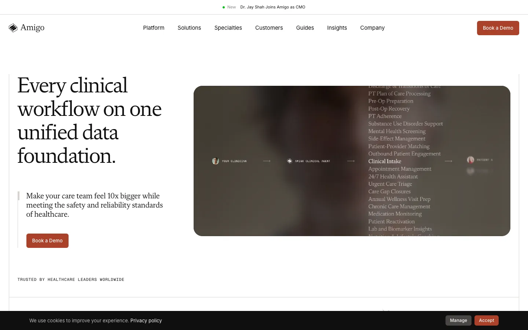Click 'Appointment Management'
The height and width of the screenshot is (330, 528).
point(400,169)
